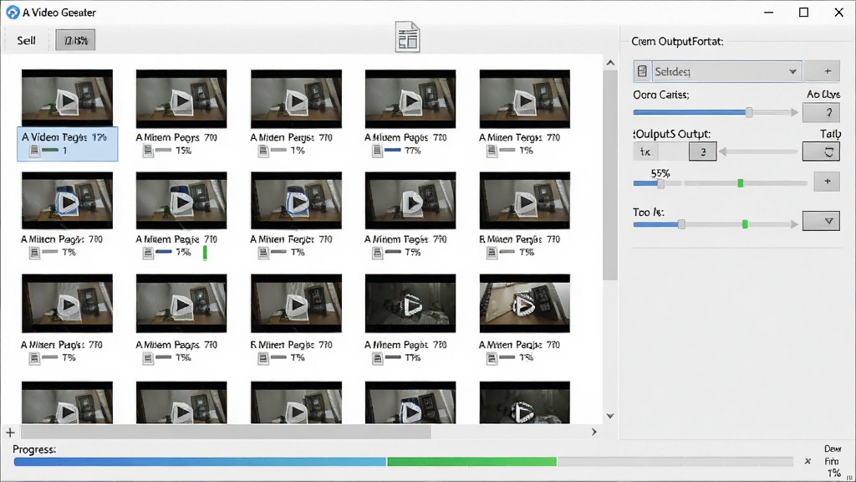Click the play icon on B Miten Pergis video
The width and height of the screenshot is (856, 482).
525,203
